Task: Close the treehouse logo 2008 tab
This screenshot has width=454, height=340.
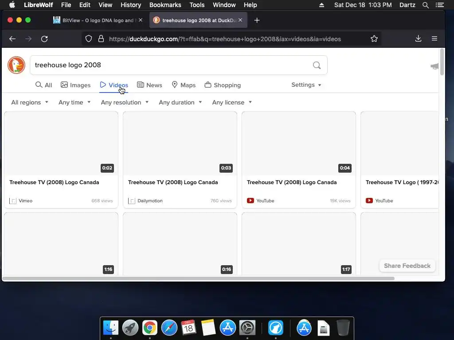Action: (x=240, y=20)
